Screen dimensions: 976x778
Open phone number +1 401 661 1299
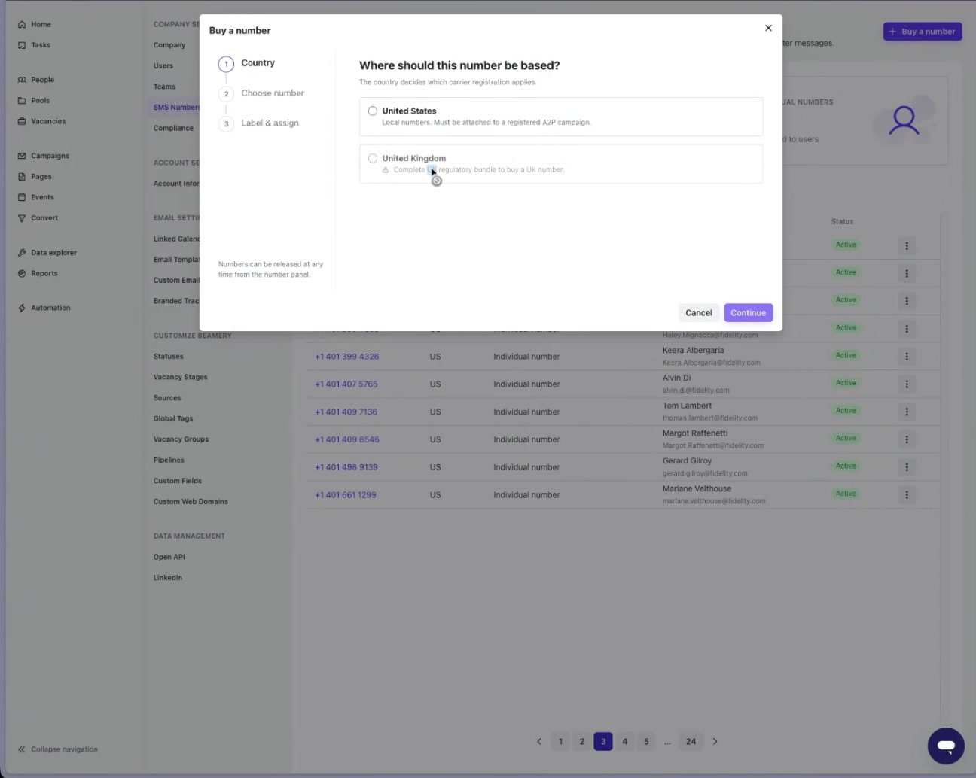[x=346, y=495]
